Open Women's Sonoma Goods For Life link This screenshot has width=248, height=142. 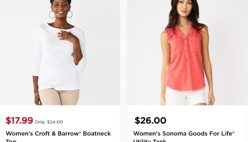tap(184, 134)
